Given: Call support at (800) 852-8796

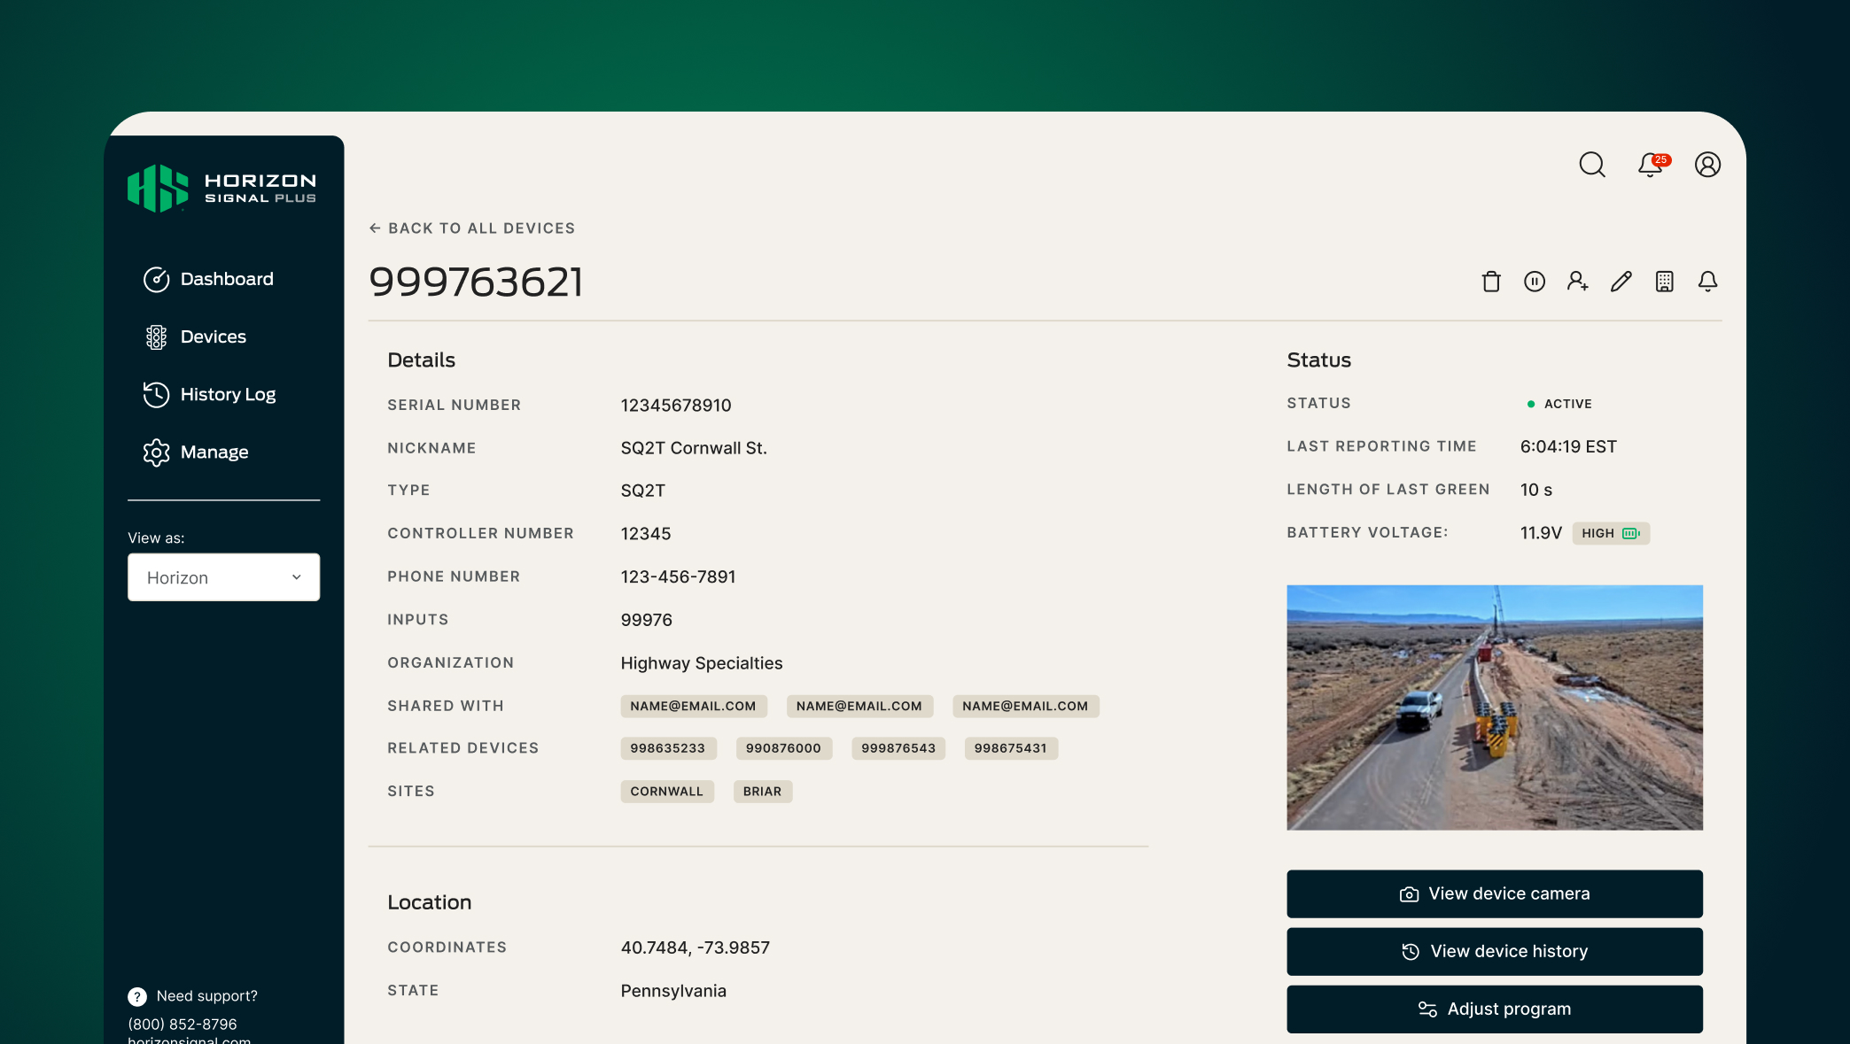Looking at the screenshot, I should coord(182,1024).
